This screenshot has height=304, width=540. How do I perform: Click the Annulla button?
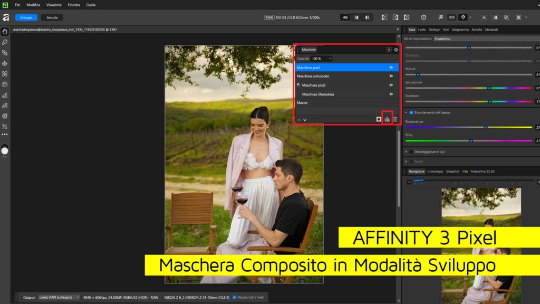(52, 17)
